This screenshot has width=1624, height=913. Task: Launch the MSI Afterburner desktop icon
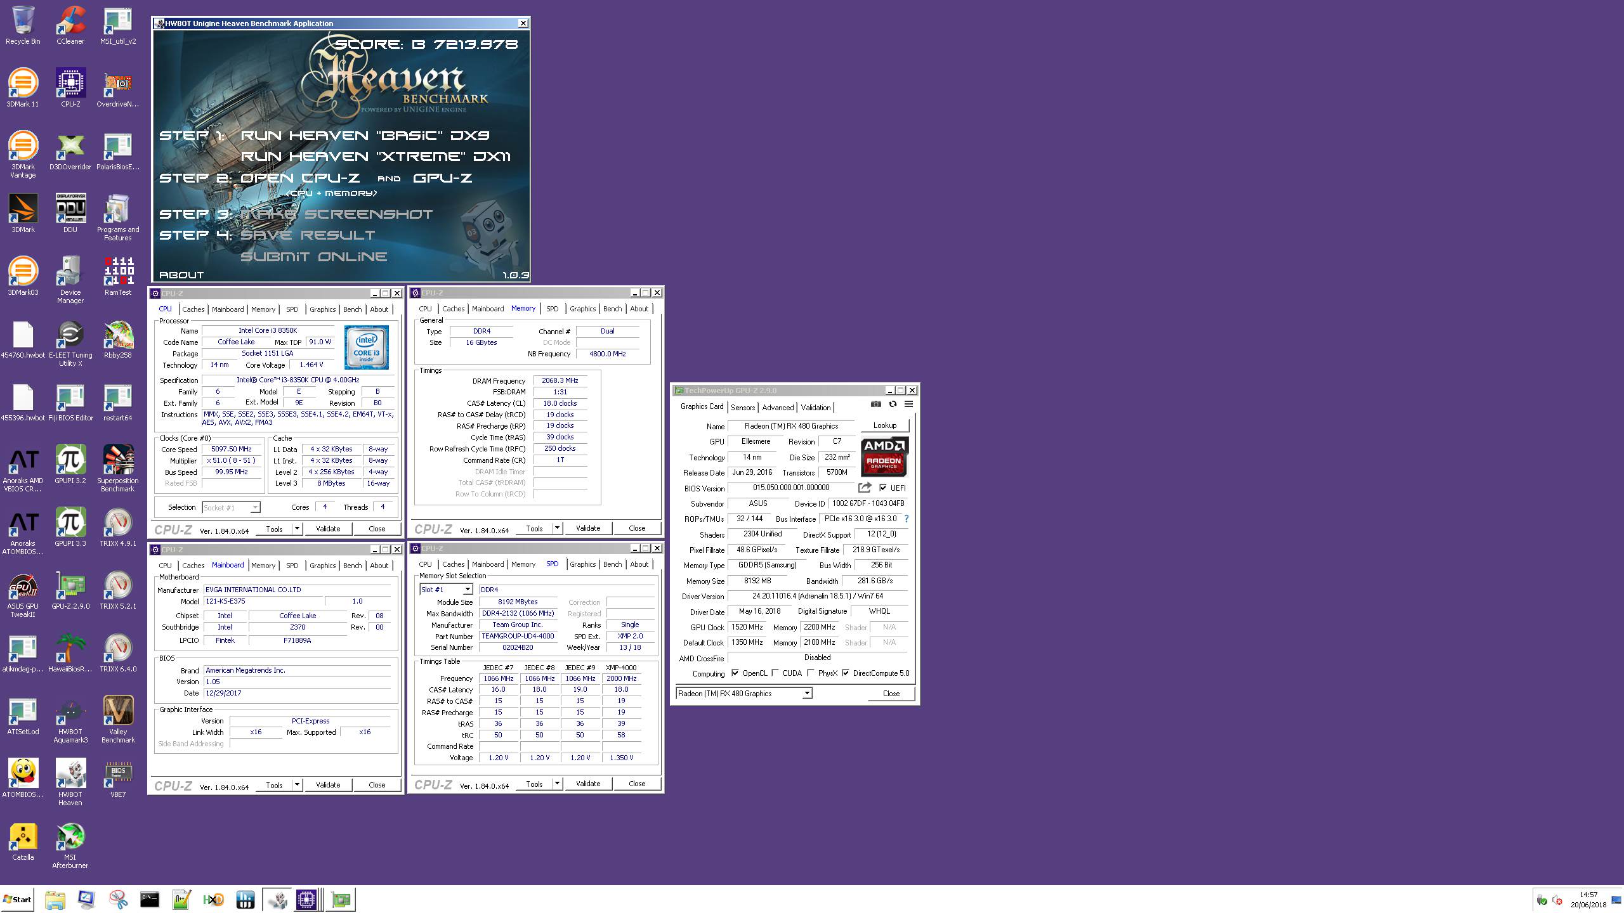coord(70,846)
